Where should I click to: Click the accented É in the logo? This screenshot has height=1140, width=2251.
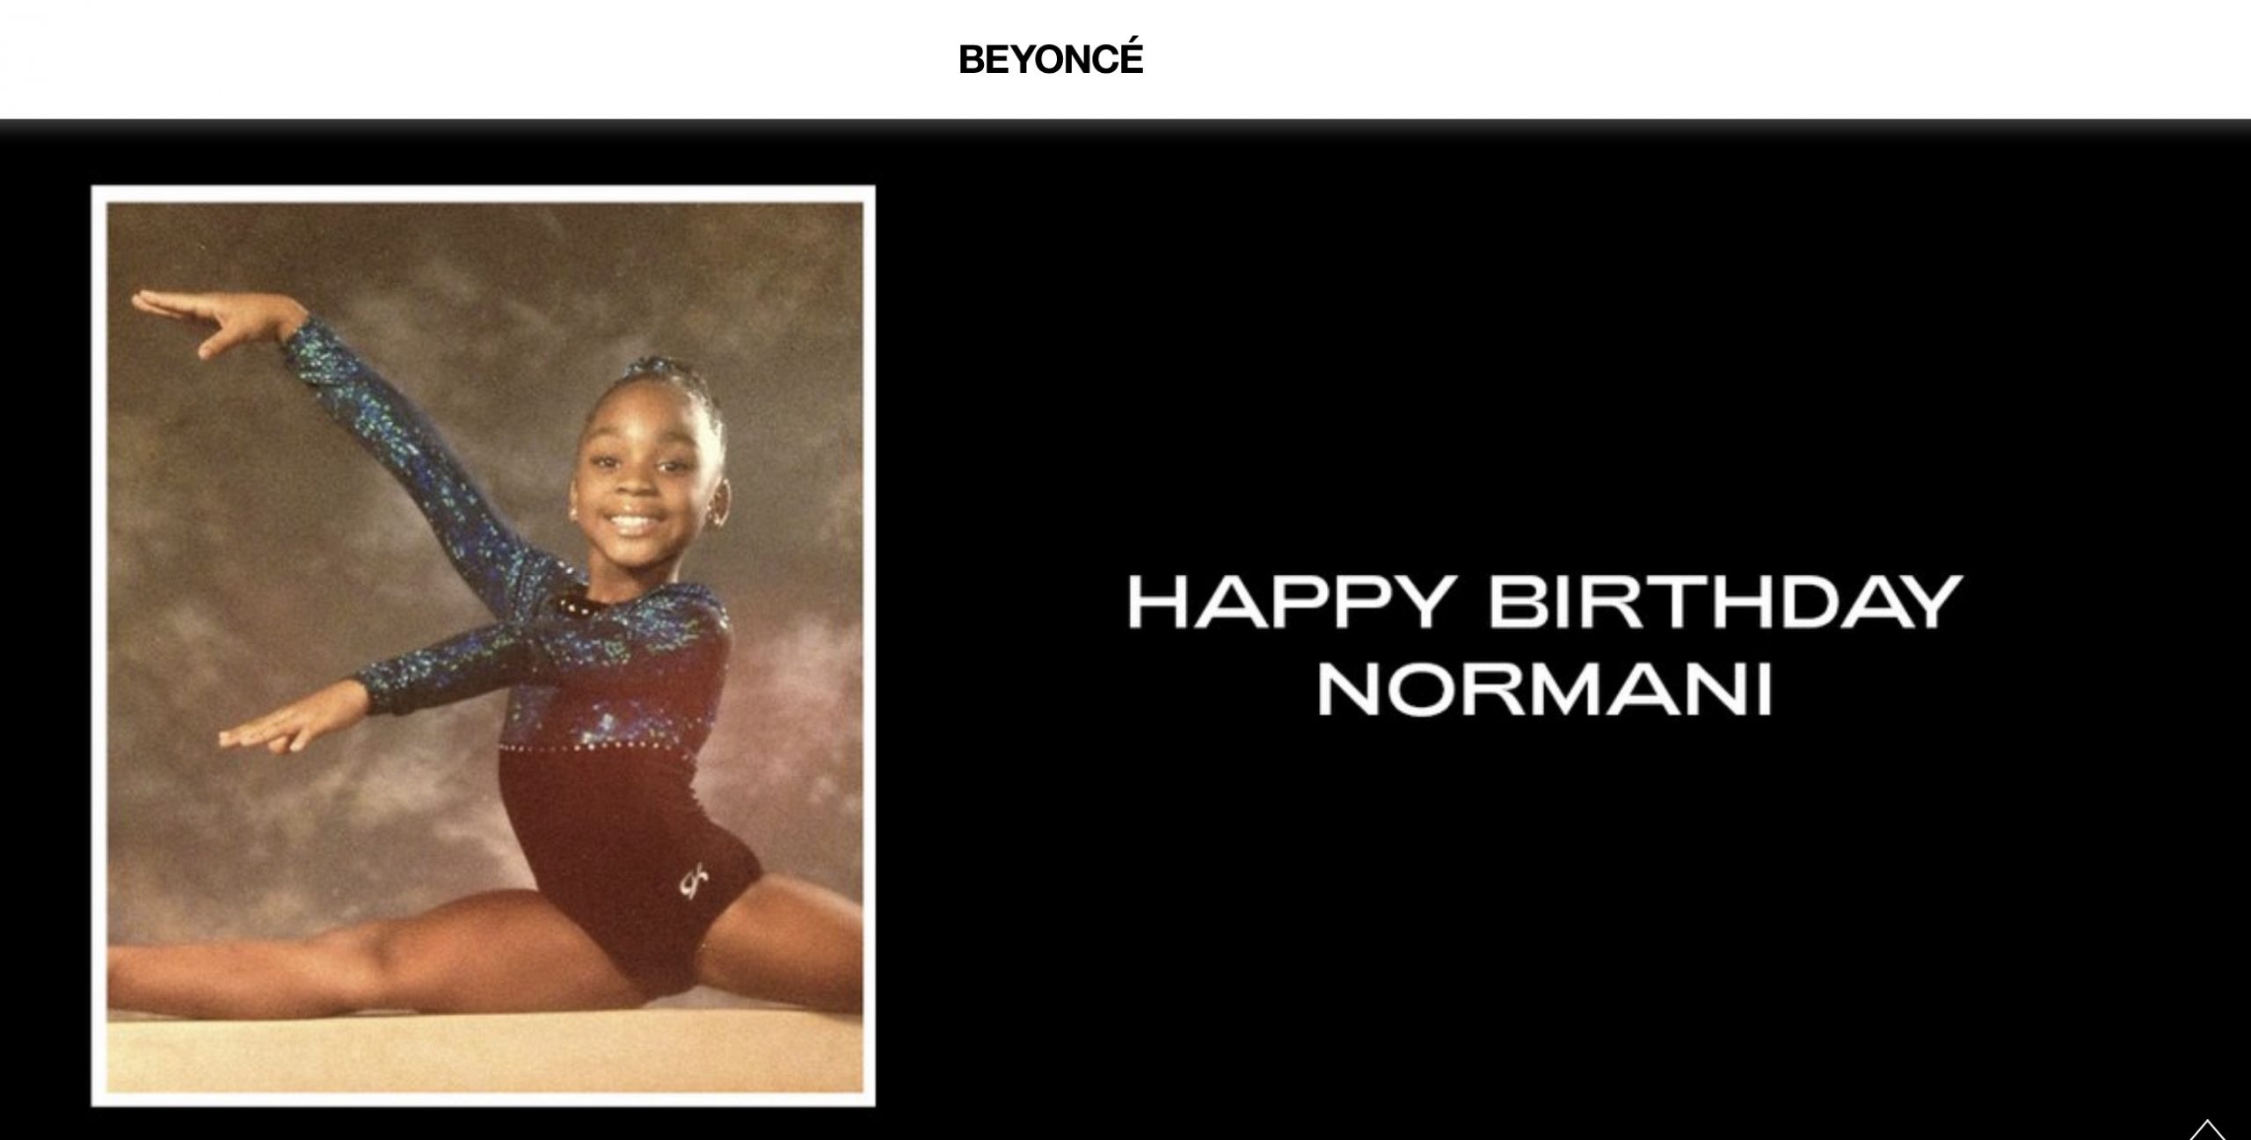(x=1130, y=56)
